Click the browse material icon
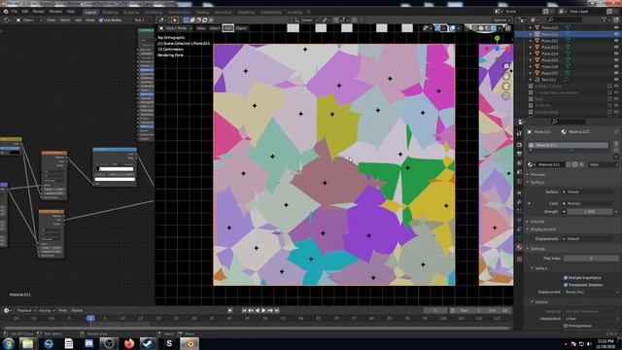 (x=531, y=164)
